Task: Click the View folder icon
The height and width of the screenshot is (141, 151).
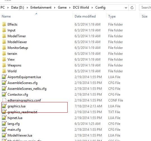Action: coord(4,60)
